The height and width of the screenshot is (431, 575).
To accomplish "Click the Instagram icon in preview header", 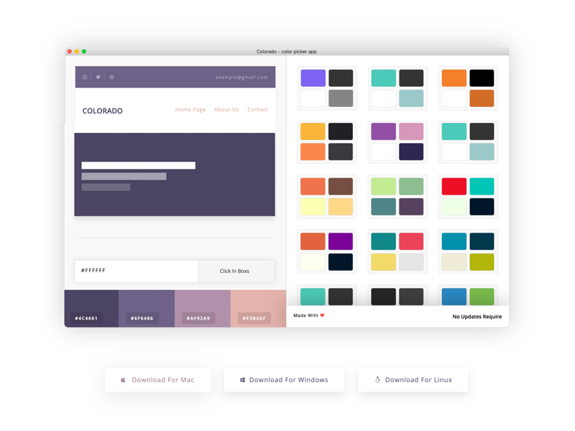I will pyautogui.click(x=85, y=77).
